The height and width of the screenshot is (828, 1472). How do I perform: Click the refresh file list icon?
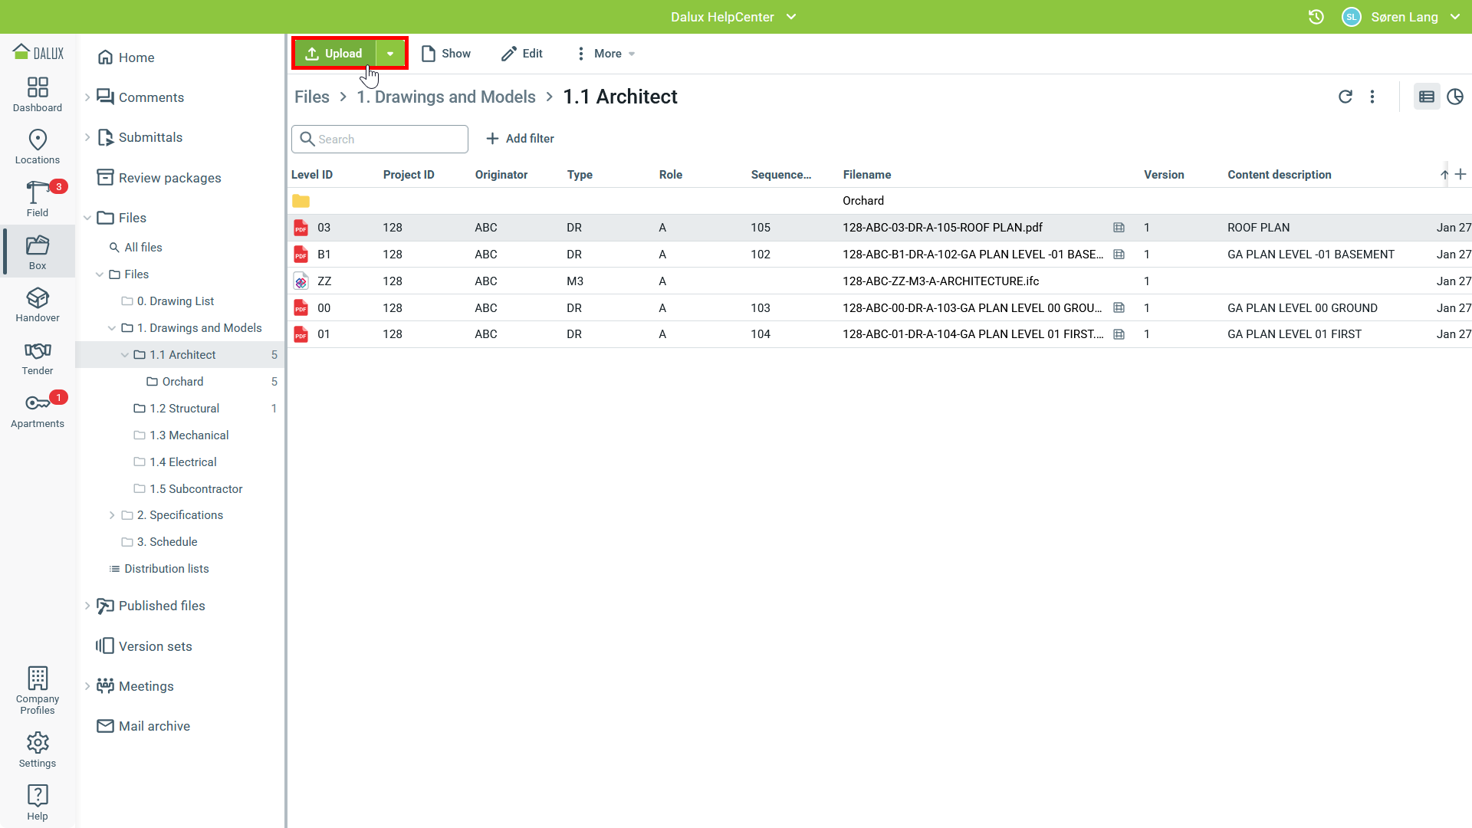1345,97
